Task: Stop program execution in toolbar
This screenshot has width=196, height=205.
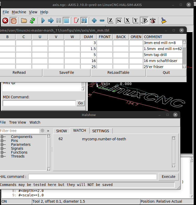Action: 66,21
